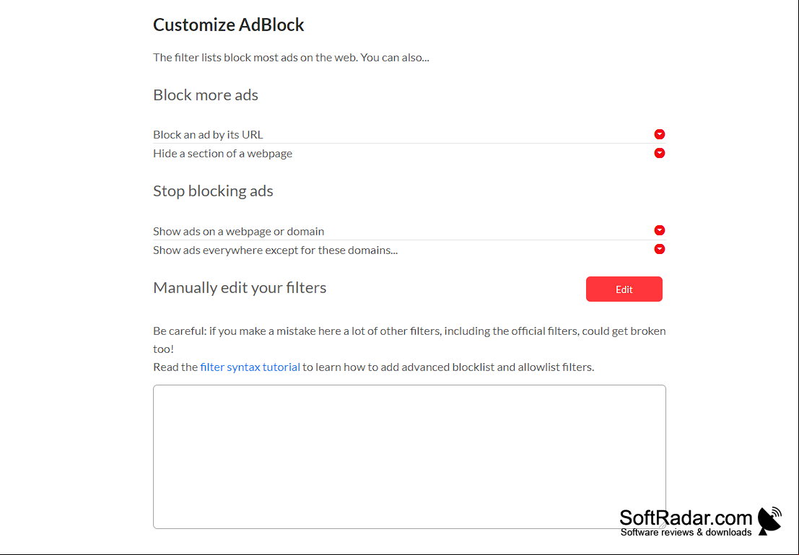The width and height of the screenshot is (799, 555).
Task: Click red arrow icon beside Block an ad by its URL
Action: pos(660,134)
